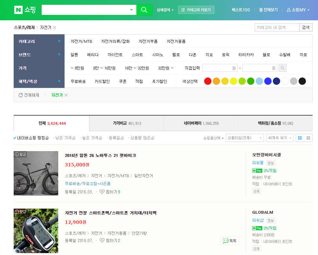Click the price range search magnifier icon
The height and width of the screenshot is (255, 318).
pos(282,68)
